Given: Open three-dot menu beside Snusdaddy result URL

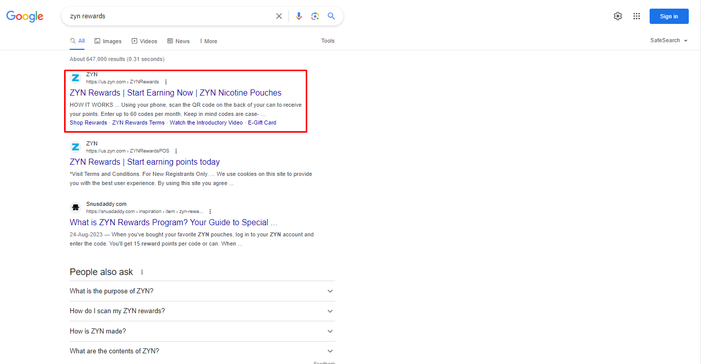Looking at the screenshot, I should pyautogui.click(x=210, y=211).
